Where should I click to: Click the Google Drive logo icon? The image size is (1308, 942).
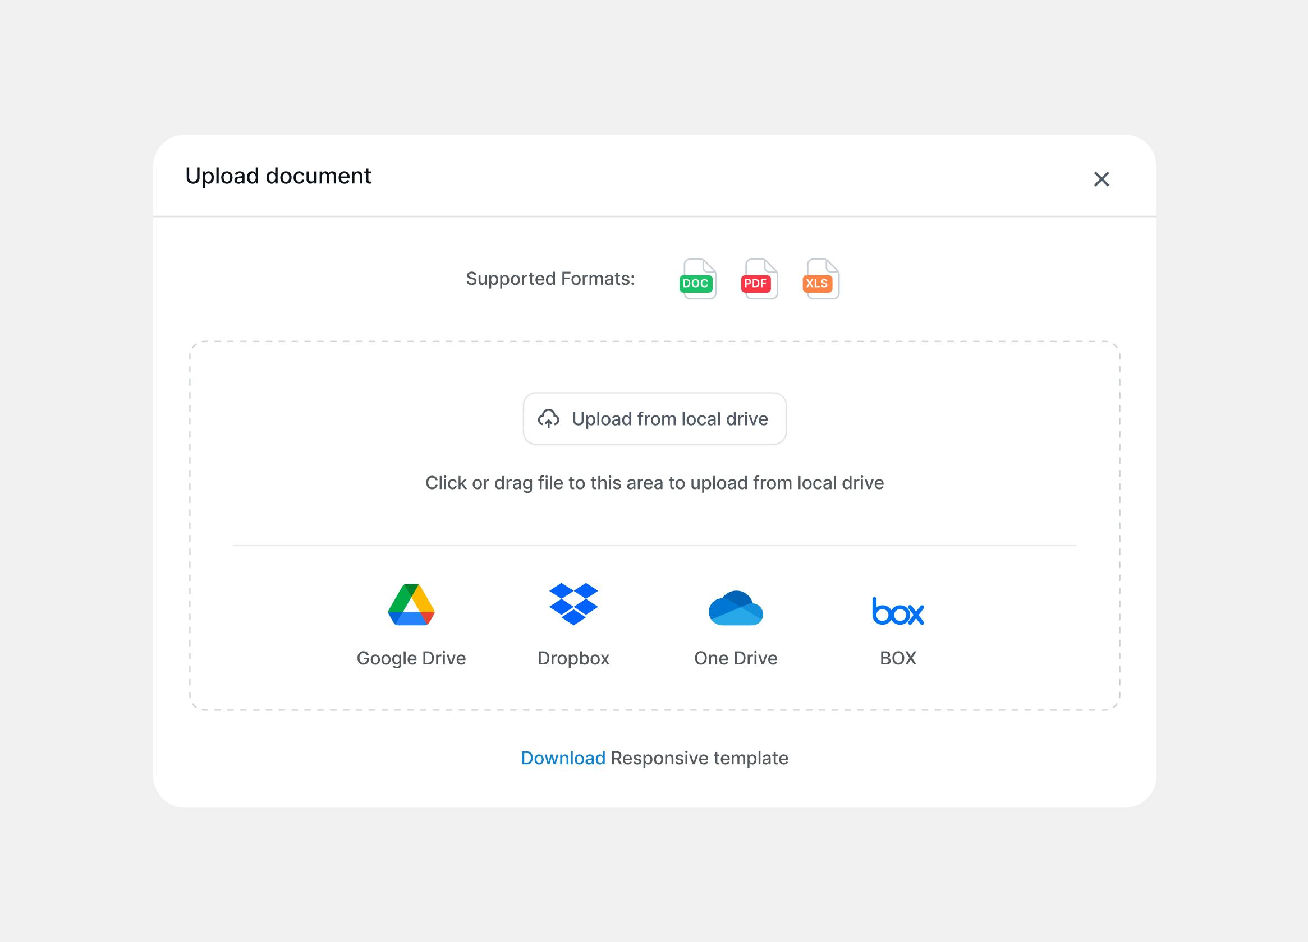411,604
